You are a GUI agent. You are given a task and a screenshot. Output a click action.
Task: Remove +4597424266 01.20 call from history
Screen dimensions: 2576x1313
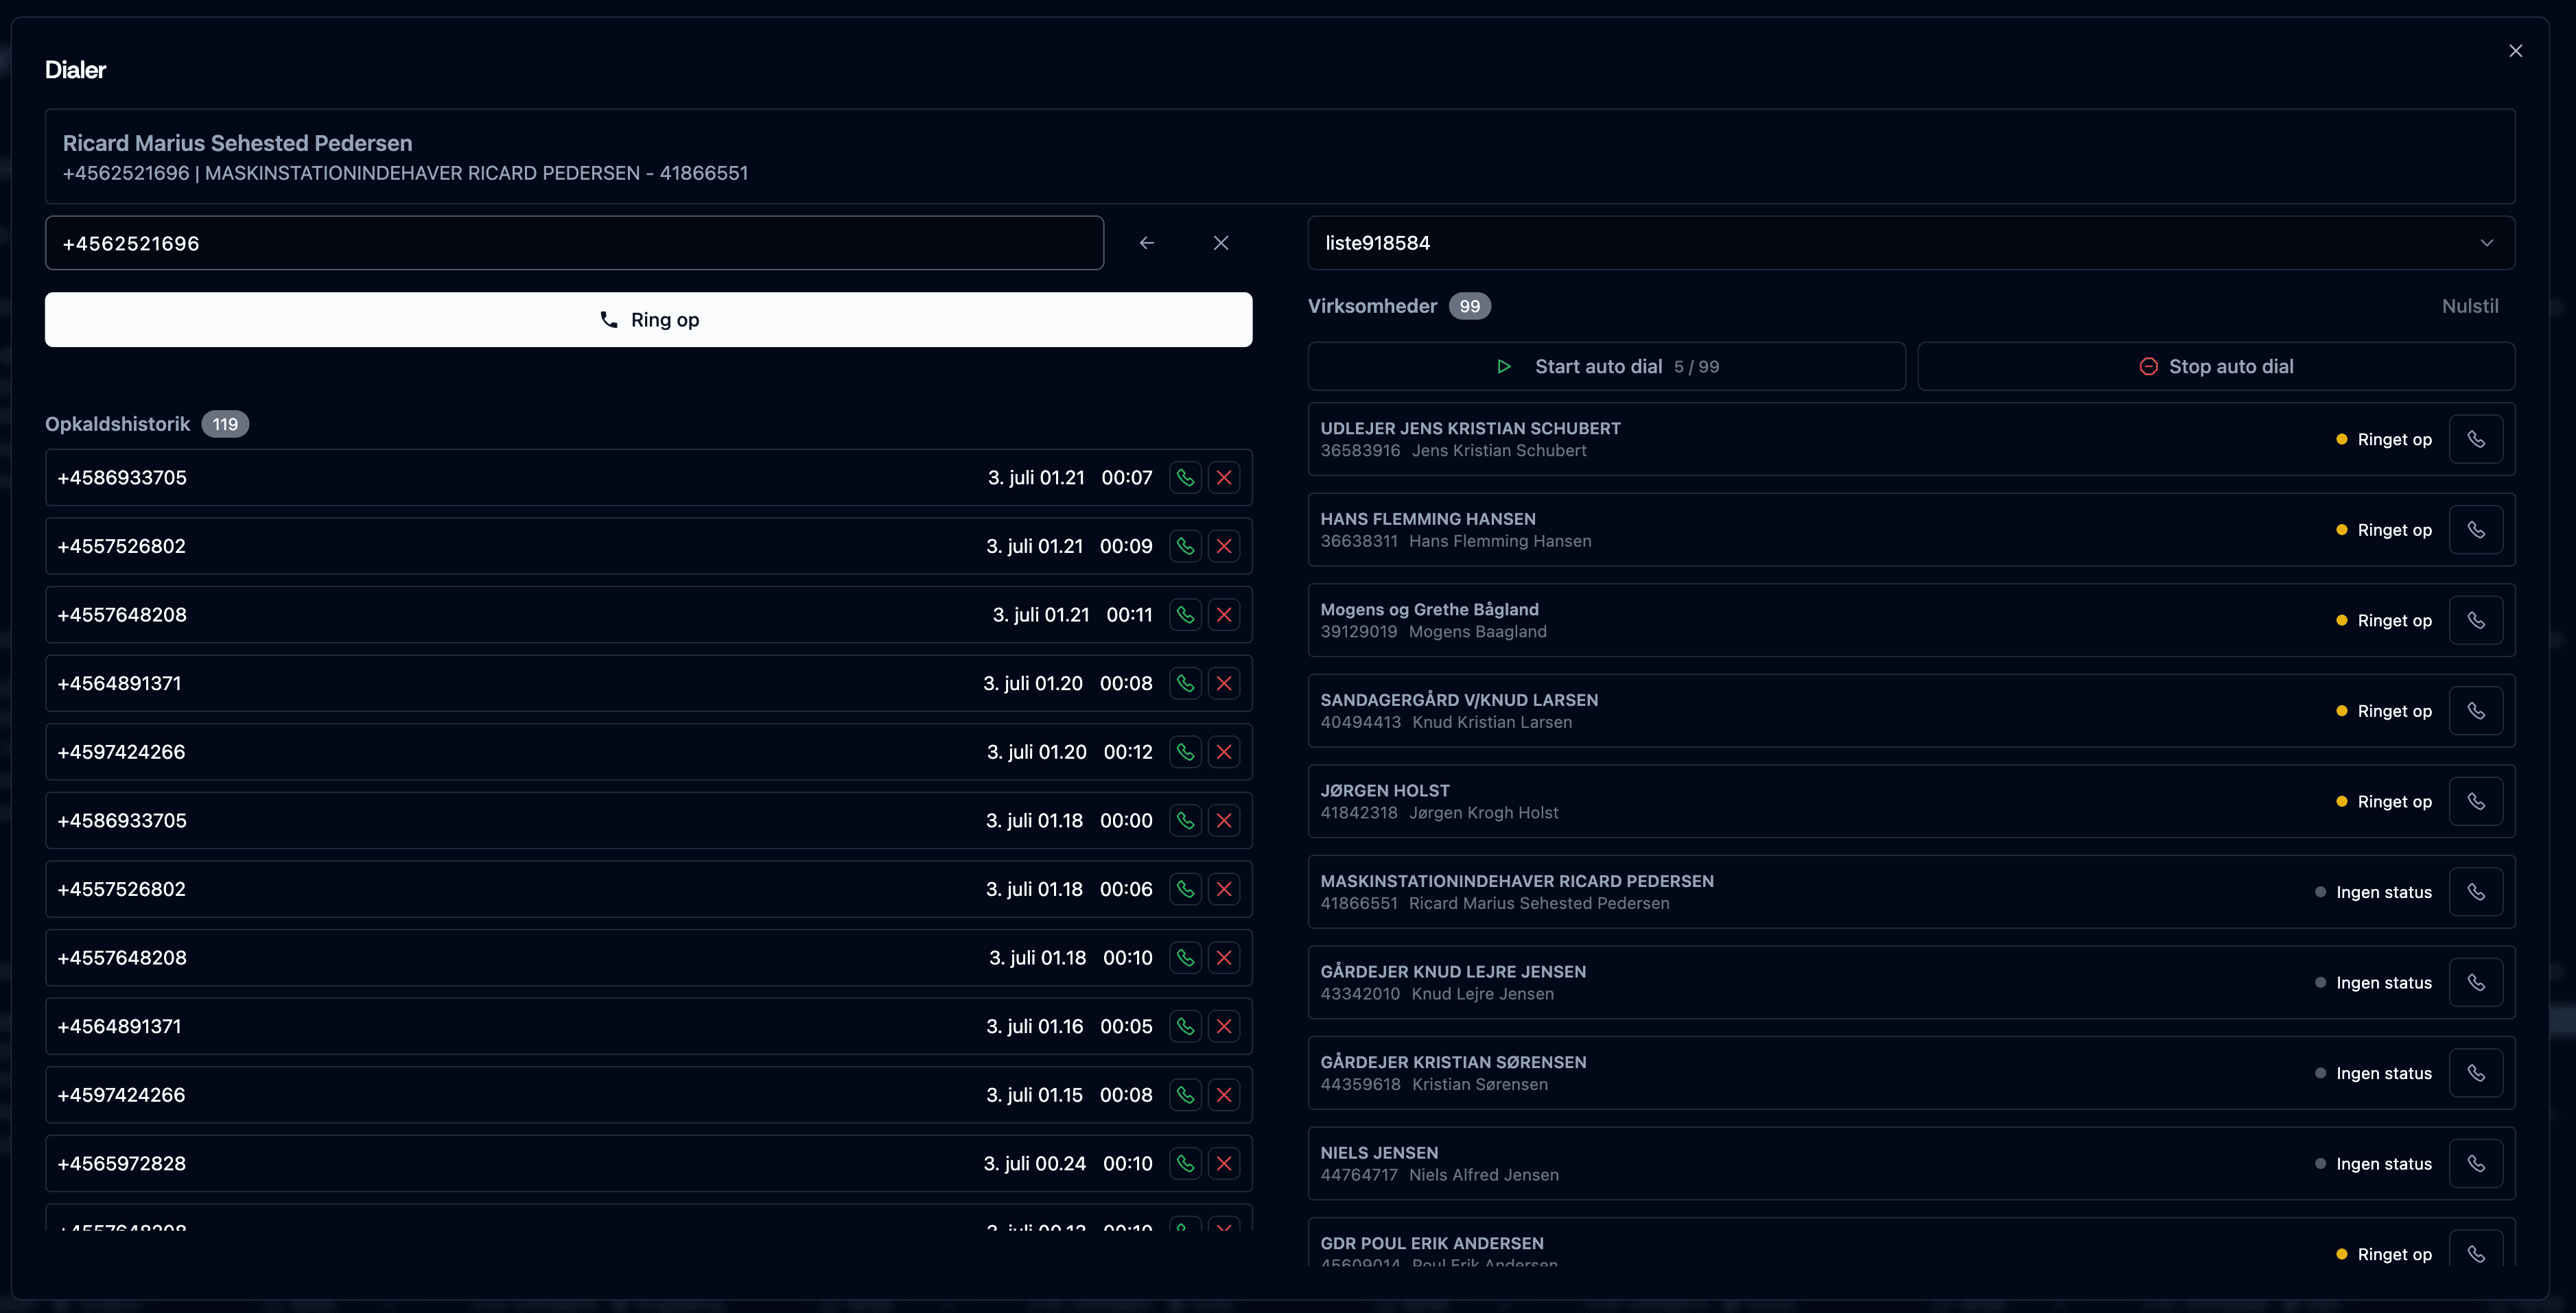click(x=1224, y=752)
